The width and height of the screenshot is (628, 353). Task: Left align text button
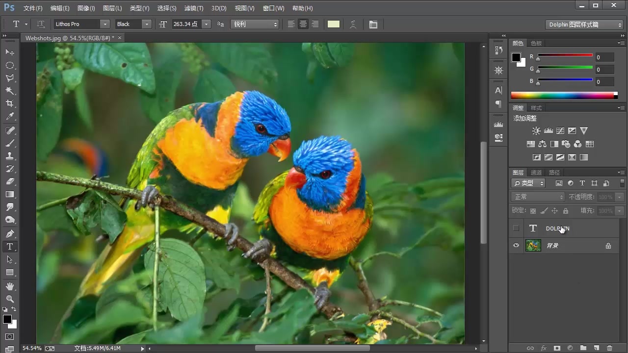pos(291,24)
